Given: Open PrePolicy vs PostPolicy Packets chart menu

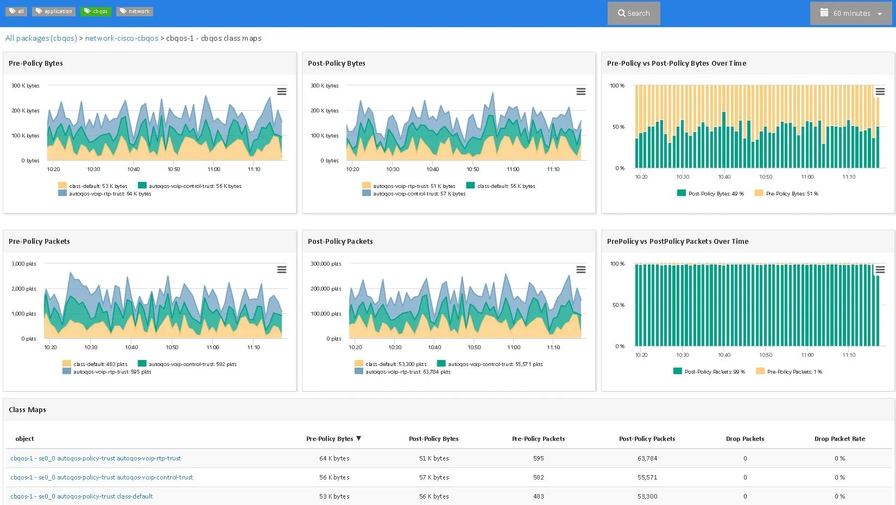Looking at the screenshot, I should (880, 270).
